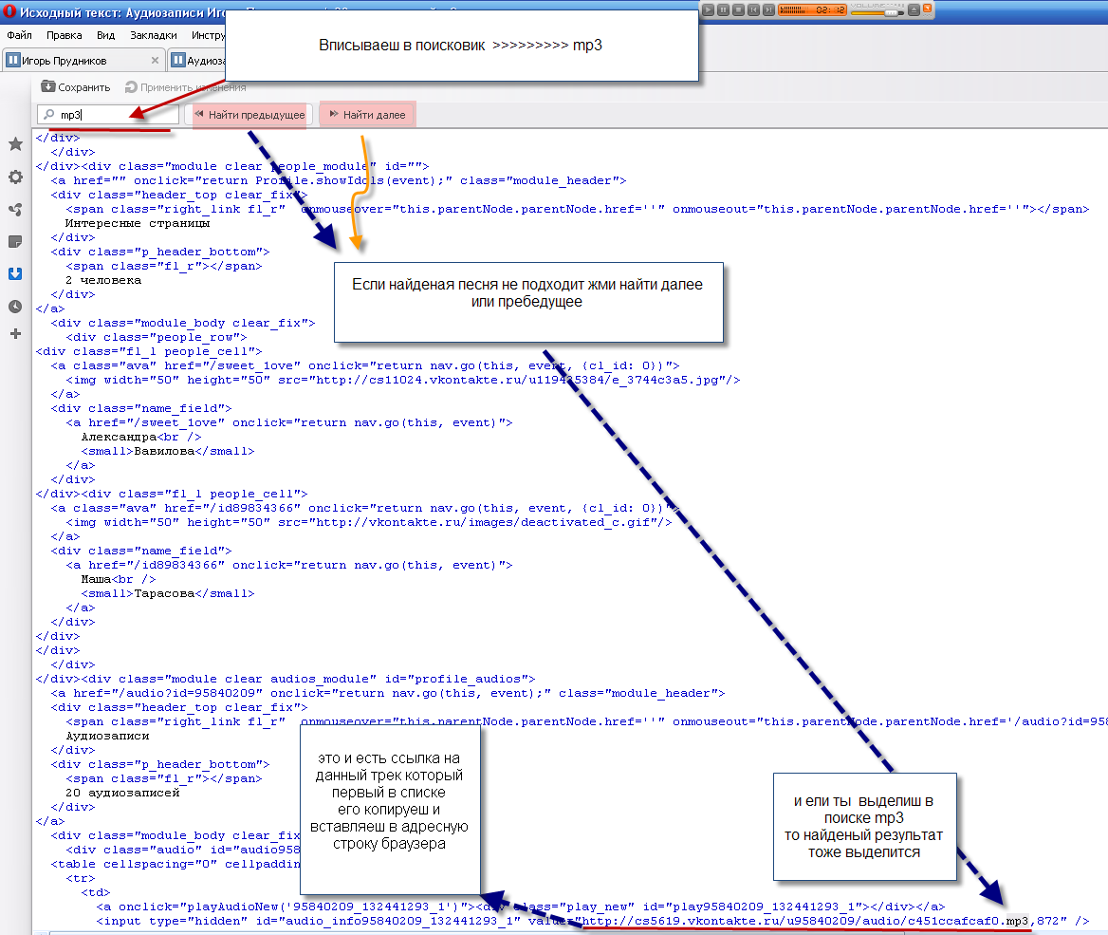
Task: Close the Игорь Прудников tab
Action: (x=155, y=60)
